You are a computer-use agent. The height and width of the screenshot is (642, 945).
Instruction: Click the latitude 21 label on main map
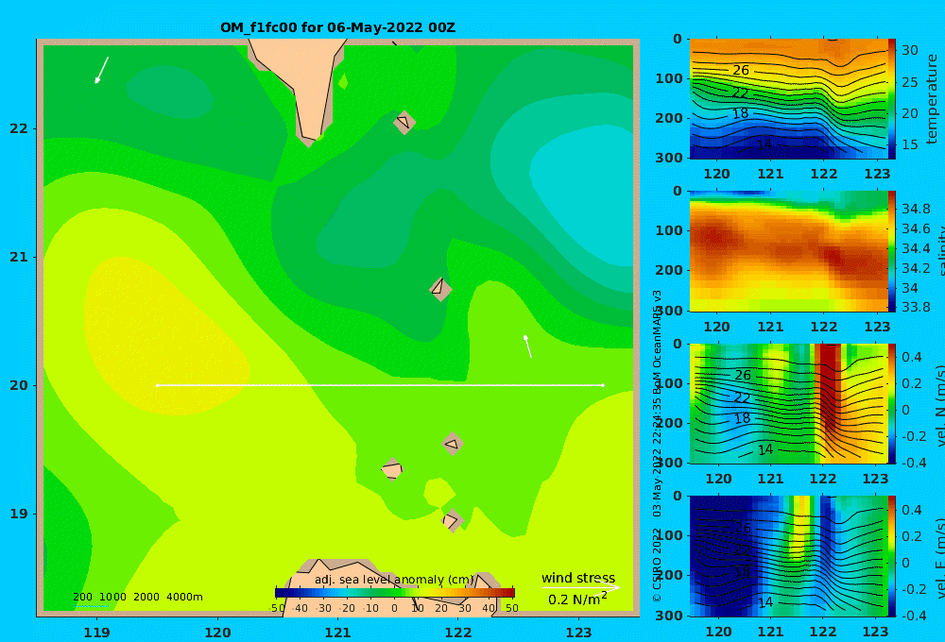click(x=19, y=257)
